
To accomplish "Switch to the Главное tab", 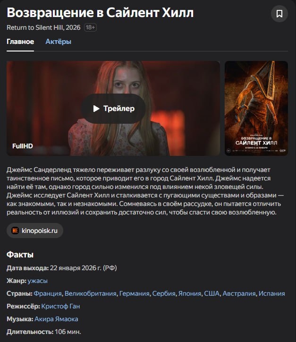I will (x=20, y=42).
